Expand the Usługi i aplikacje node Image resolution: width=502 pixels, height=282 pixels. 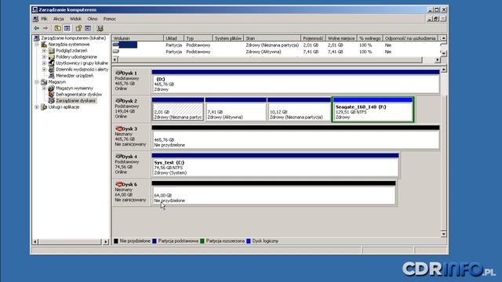[x=37, y=107]
